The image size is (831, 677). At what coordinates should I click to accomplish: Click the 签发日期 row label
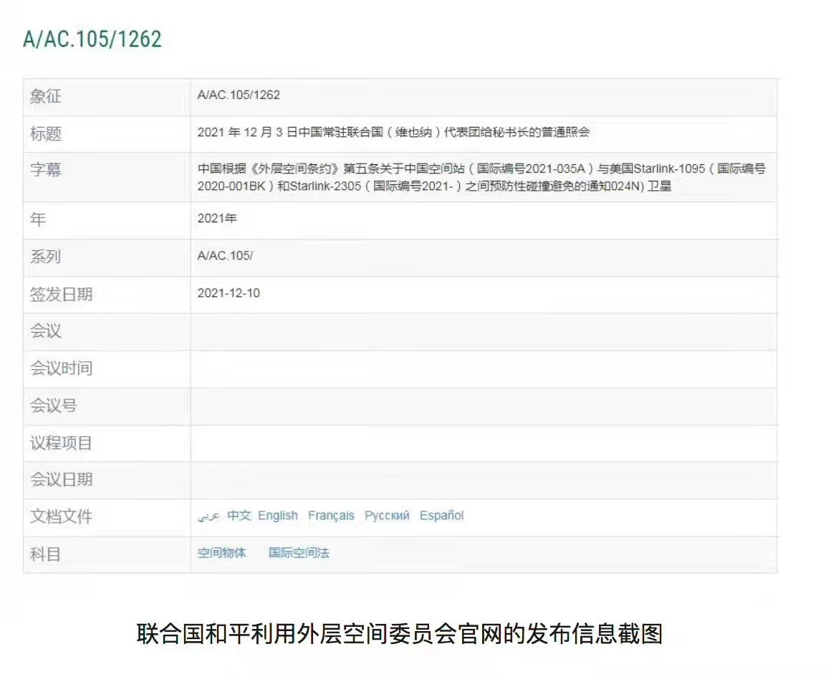(x=61, y=294)
